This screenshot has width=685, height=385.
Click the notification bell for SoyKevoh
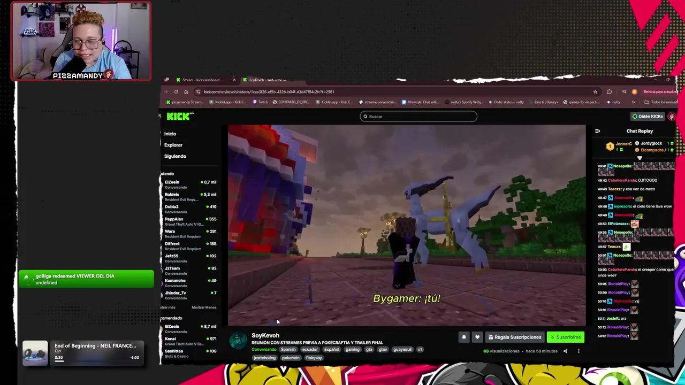[x=464, y=337]
